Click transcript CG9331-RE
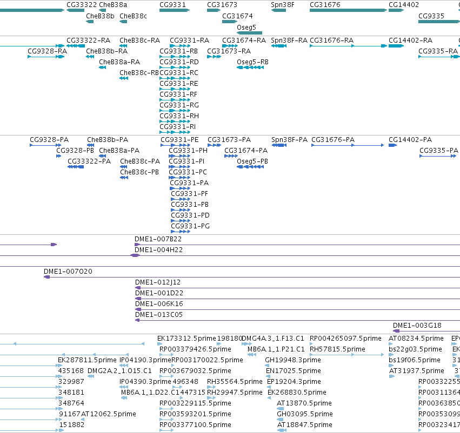The height and width of the screenshot is (433, 460). [179, 84]
